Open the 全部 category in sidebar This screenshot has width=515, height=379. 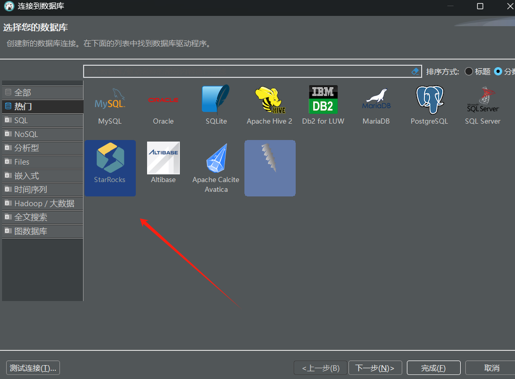(43, 93)
